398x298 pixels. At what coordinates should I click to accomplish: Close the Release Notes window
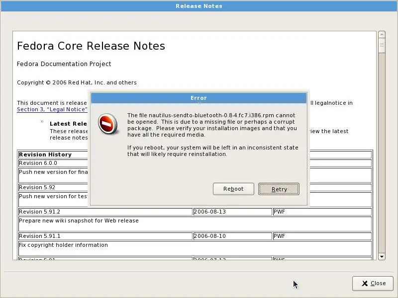coord(373,283)
